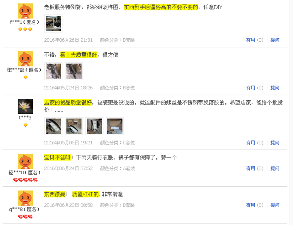Click the diamond rating icons under f***1

pos(25,29)
